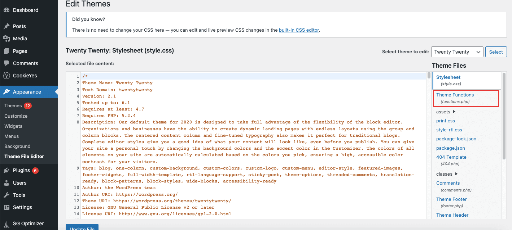Open the print.css file
Screen dimensions: 512x230
tap(446, 121)
